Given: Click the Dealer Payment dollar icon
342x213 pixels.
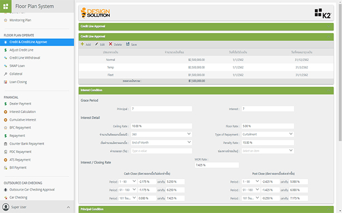Looking at the screenshot, I should pos(6,104).
